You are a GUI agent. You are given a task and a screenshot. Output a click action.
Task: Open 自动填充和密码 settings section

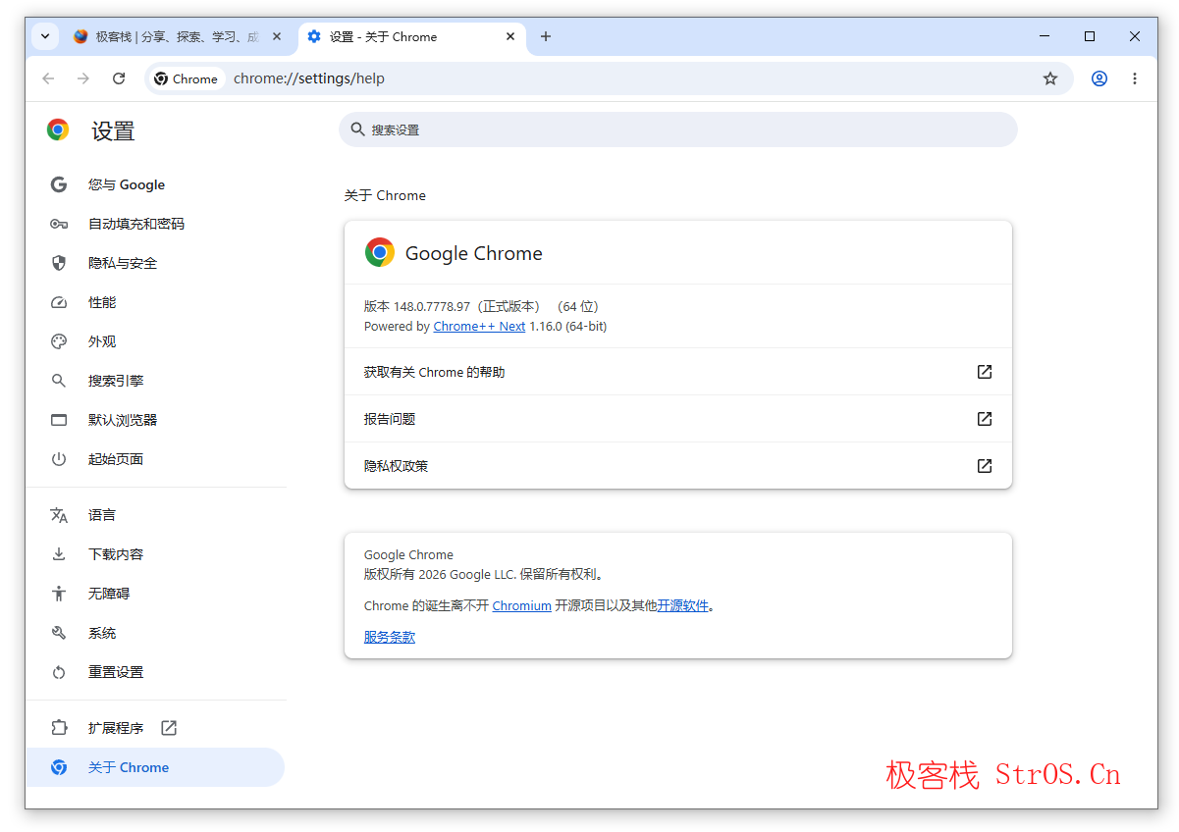click(x=155, y=224)
